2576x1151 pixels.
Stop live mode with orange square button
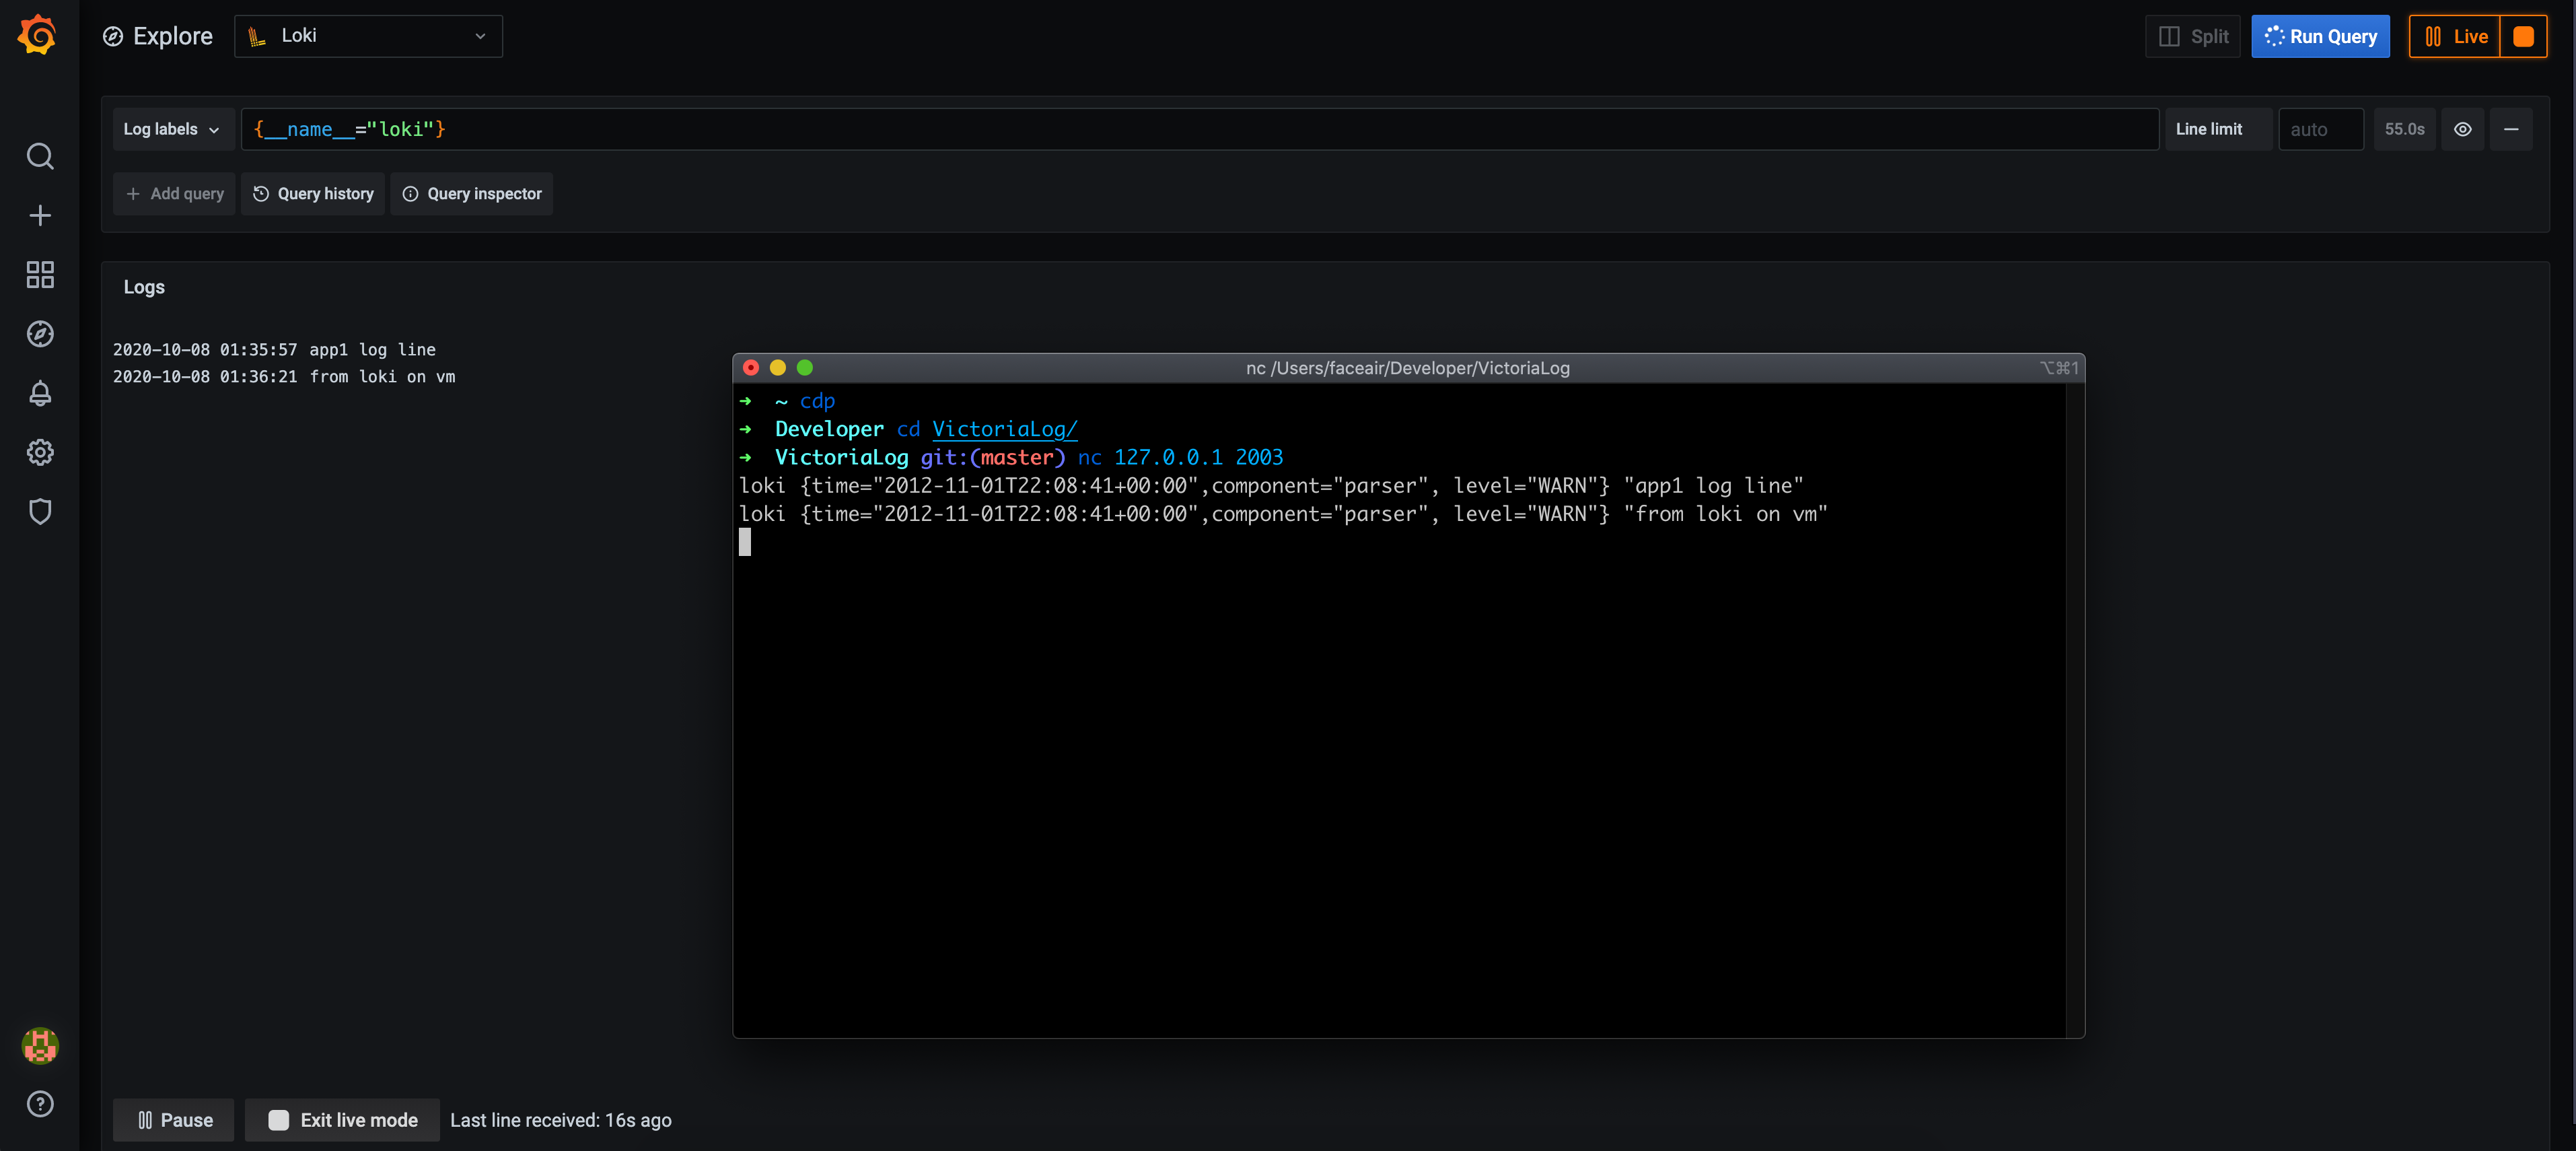click(2523, 37)
